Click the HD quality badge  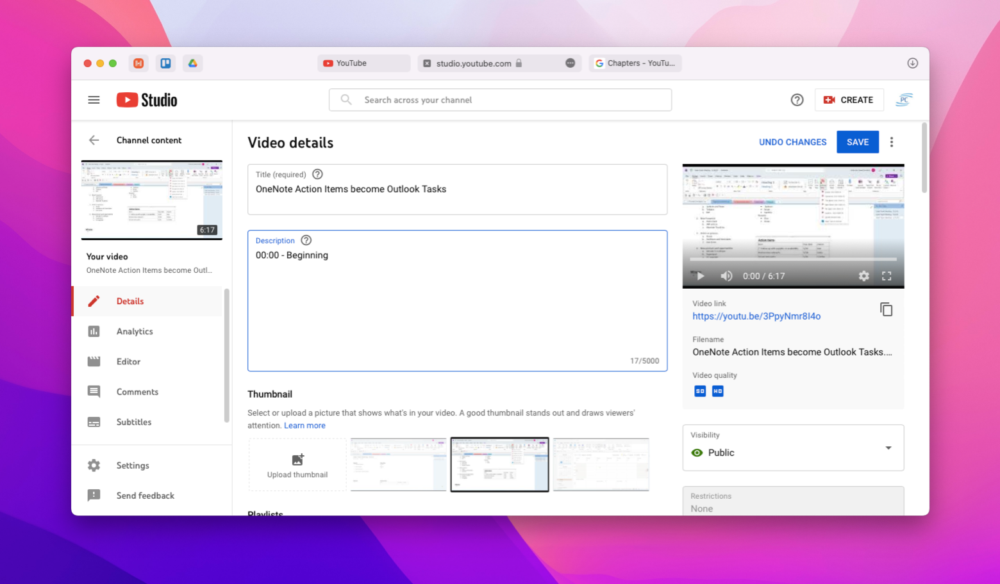pyautogui.click(x=718, y=391)
